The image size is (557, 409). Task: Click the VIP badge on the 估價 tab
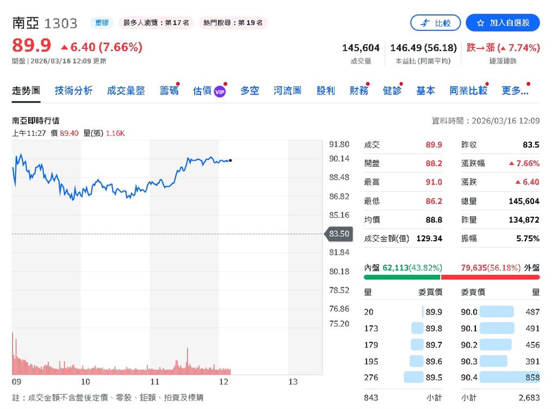click(220, 90)
